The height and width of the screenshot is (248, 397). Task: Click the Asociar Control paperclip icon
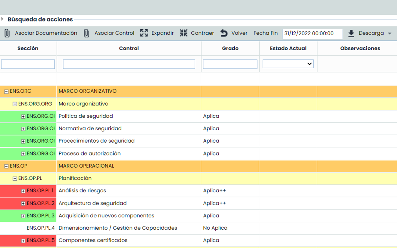pyautogui.click(x=86, y=33)
